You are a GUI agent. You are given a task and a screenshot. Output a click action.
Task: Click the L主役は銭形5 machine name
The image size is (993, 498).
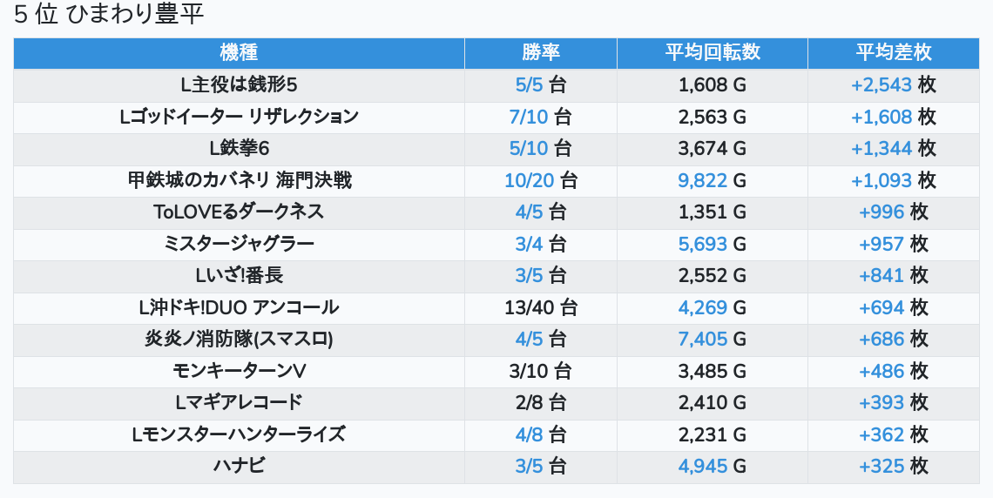(x=239, y=85)
